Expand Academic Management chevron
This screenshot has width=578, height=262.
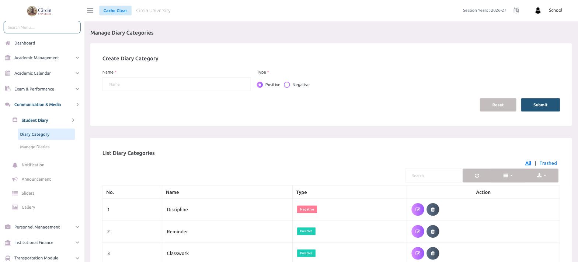[77, 58]
